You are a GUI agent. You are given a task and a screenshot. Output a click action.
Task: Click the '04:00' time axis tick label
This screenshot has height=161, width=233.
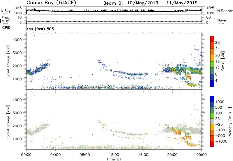pos(55,155)
